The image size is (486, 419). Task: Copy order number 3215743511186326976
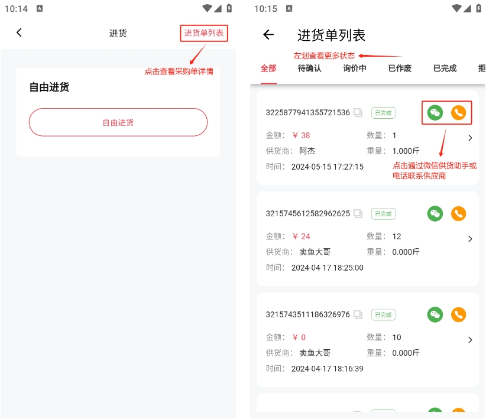358,314
